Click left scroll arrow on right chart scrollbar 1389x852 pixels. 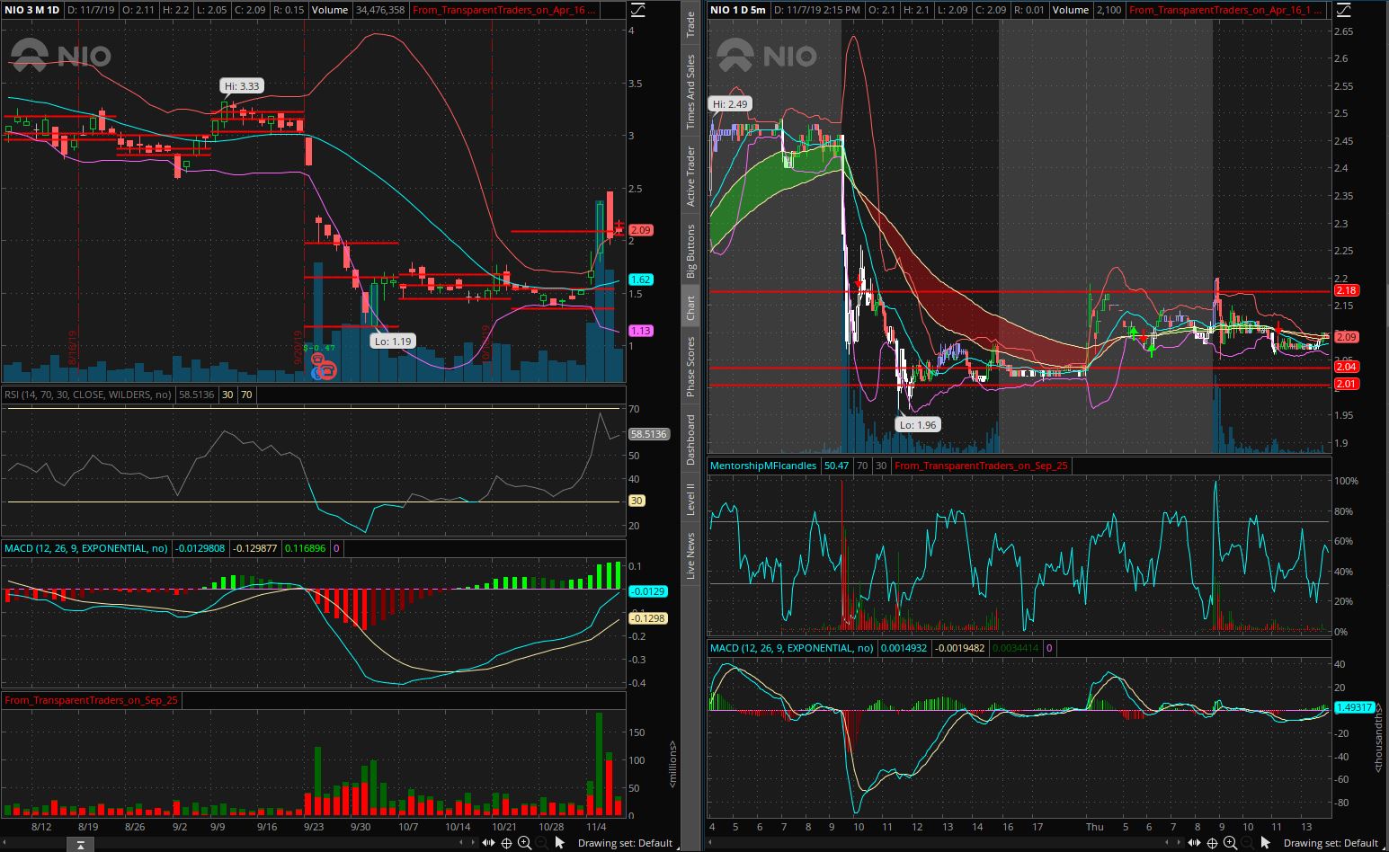coord(711,843)
